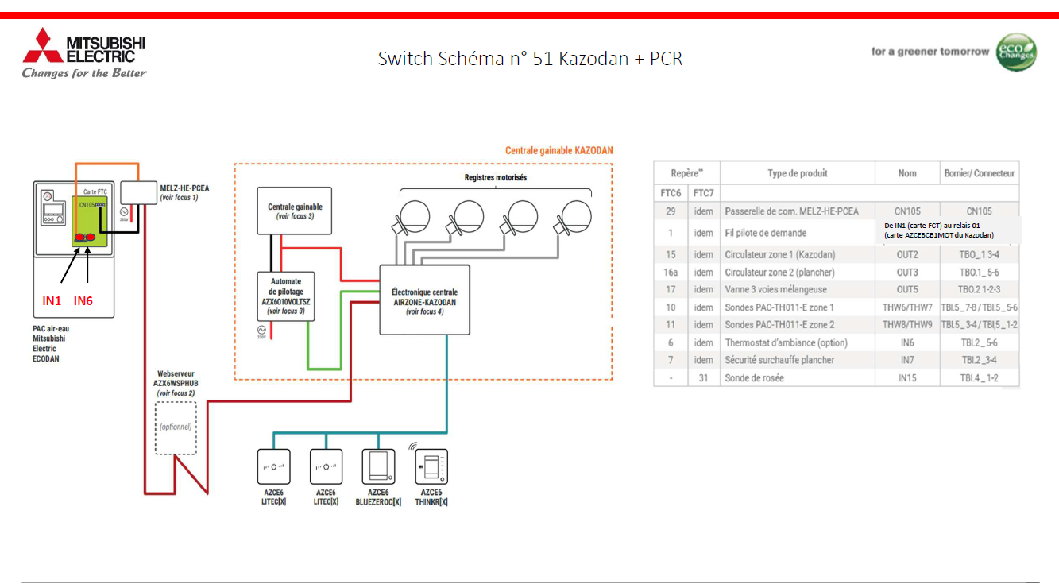The width and height of the screenshot is (1059, 584).
Task: Click the 230V power symbol beside MELZ-HE-PCEA box
Action: 123,213
